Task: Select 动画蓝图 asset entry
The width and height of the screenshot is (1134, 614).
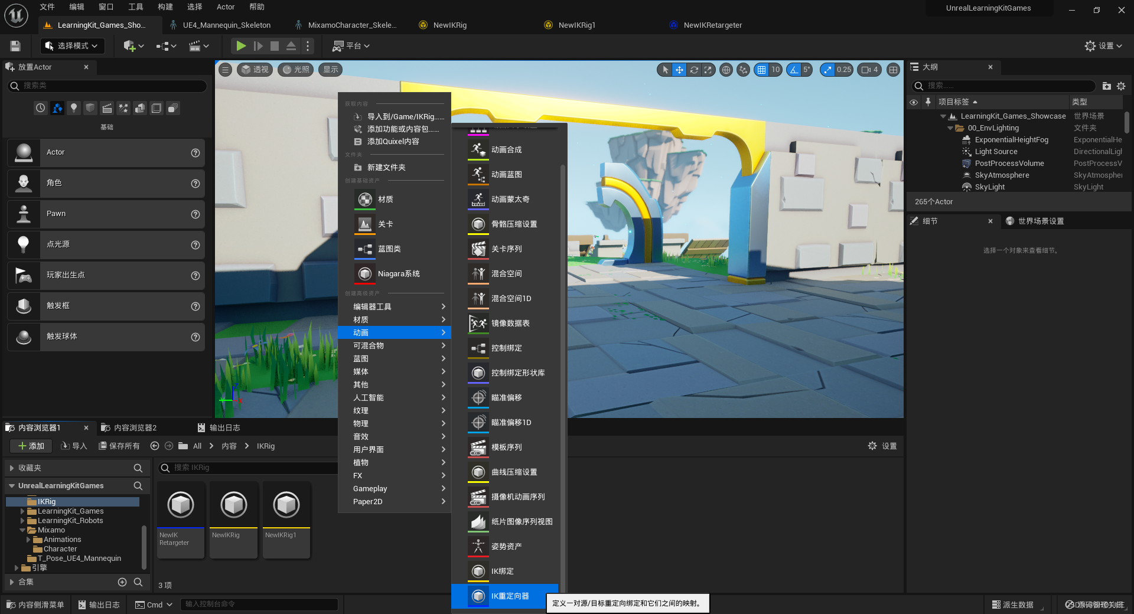Action: [x=505, y=175]
